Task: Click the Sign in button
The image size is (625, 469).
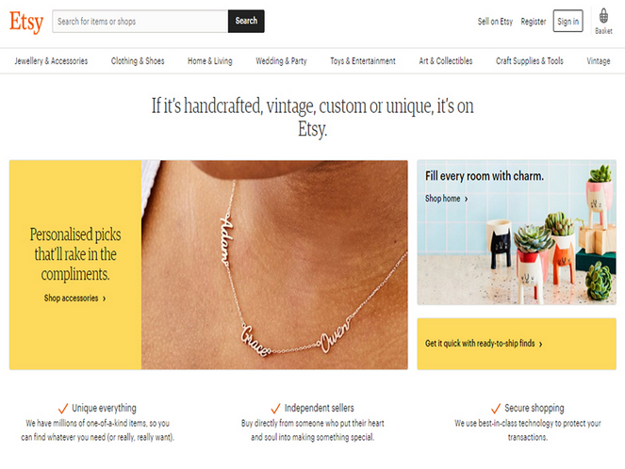Action: 567,21
